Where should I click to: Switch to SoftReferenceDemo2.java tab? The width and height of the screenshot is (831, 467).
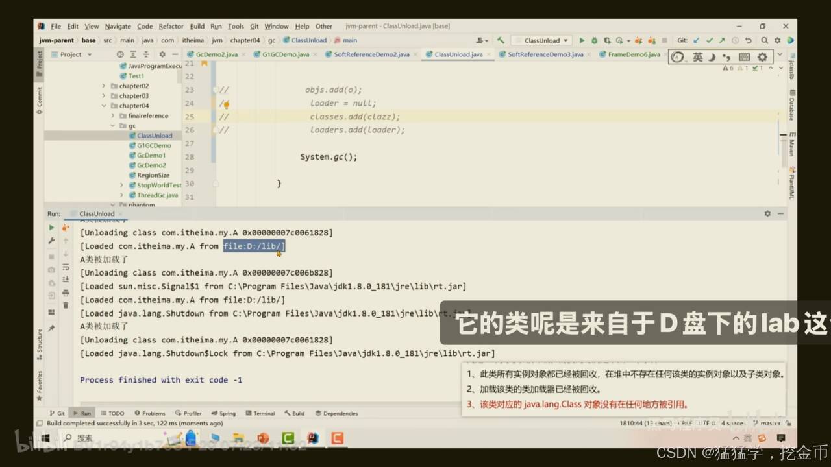point(371,54)
